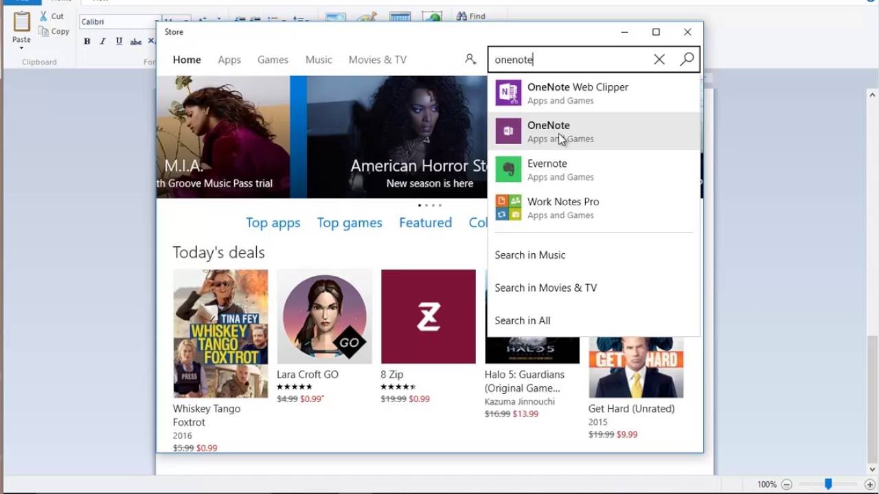This screenshot has height=494, width=879.
Task: Open the M.I.A. Groove Music banner
Action: point(223,137)
